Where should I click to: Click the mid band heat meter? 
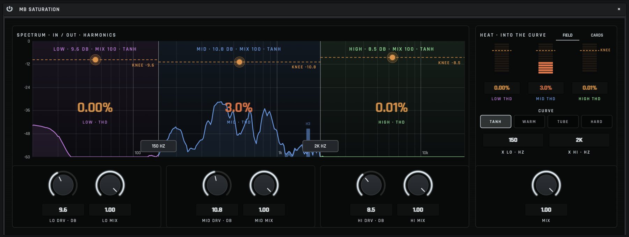[545, 59]
